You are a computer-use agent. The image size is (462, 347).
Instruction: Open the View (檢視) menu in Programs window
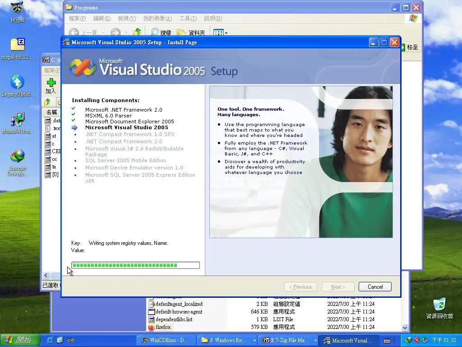(x=127, y=19)
